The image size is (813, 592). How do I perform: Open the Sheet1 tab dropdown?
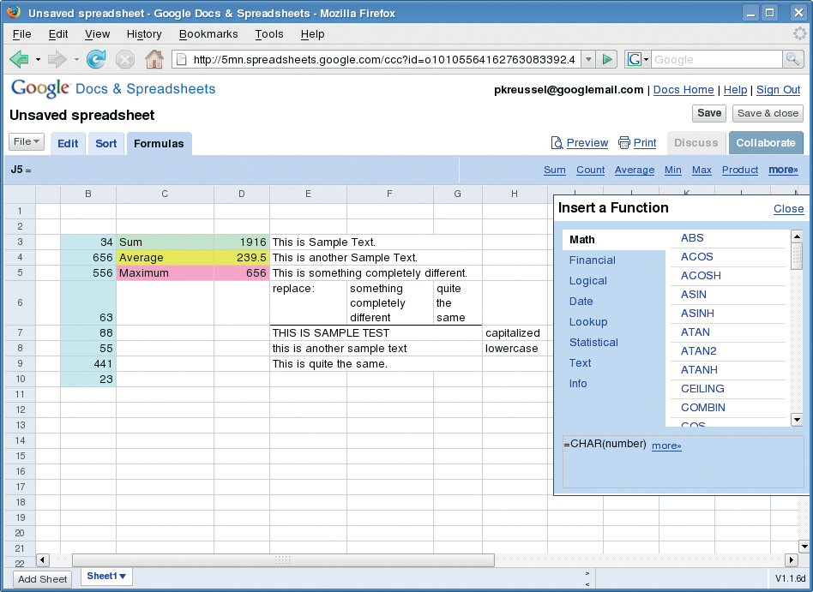click(x=123, y=576)
